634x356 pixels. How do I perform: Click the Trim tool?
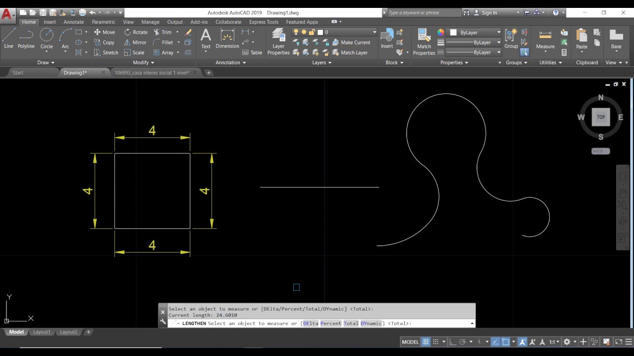point(162,32)
